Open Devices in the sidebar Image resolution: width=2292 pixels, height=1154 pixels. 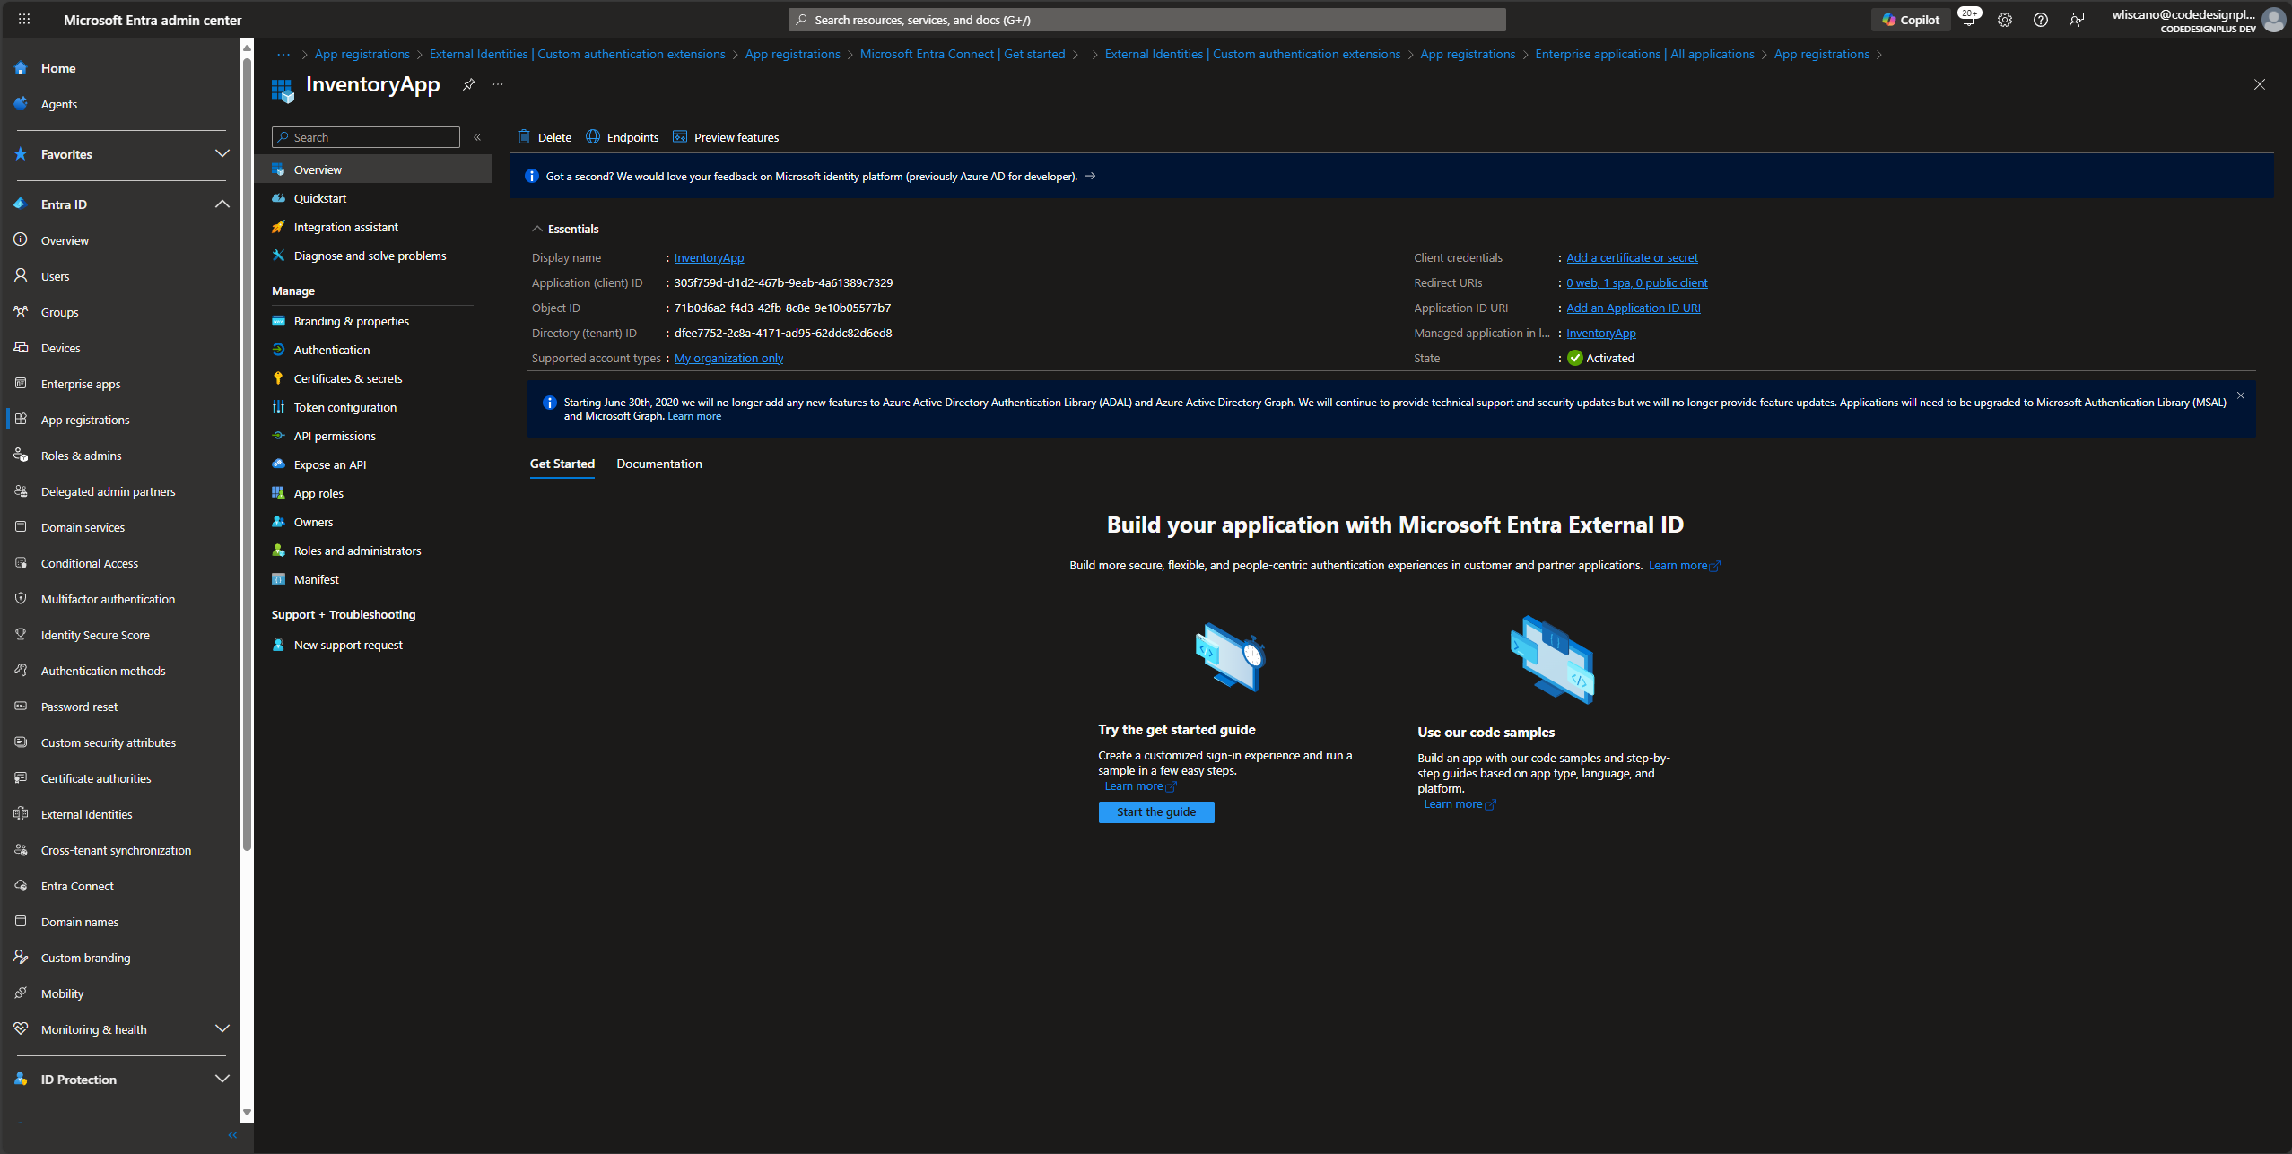click(60, 348)
